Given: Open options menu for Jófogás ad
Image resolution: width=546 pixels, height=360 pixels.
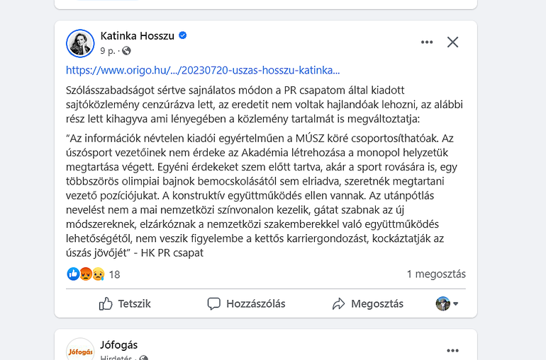Looking at the screenshot, I should (452, 351).
